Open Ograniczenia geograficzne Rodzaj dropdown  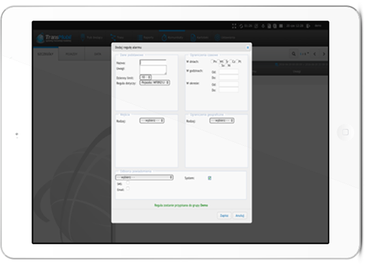pos(222,120)
